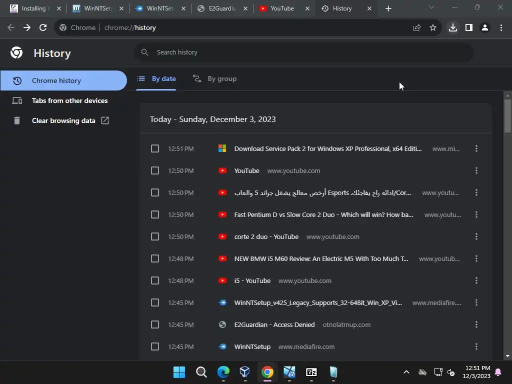The height and width of the screenshot is (384, 512).
Task: Launch Microsoft Edge from taskbar
Action: 223,372
